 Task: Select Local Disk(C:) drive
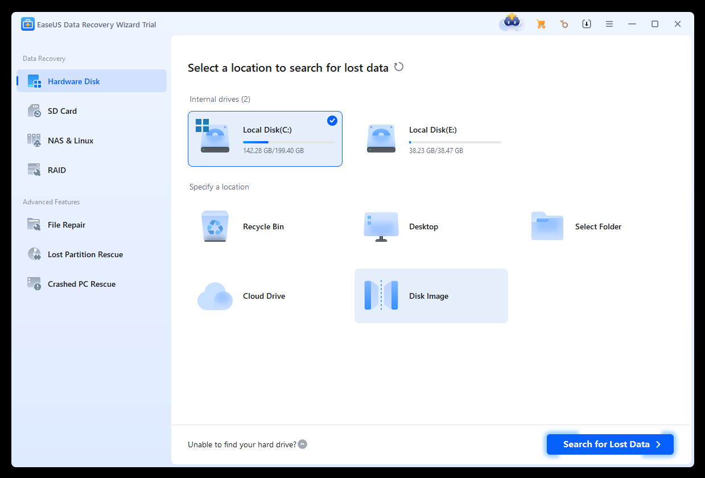[265, 139]
